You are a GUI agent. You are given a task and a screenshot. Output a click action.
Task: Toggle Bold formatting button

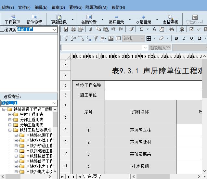pyautogui.click(x=176, y=38)
